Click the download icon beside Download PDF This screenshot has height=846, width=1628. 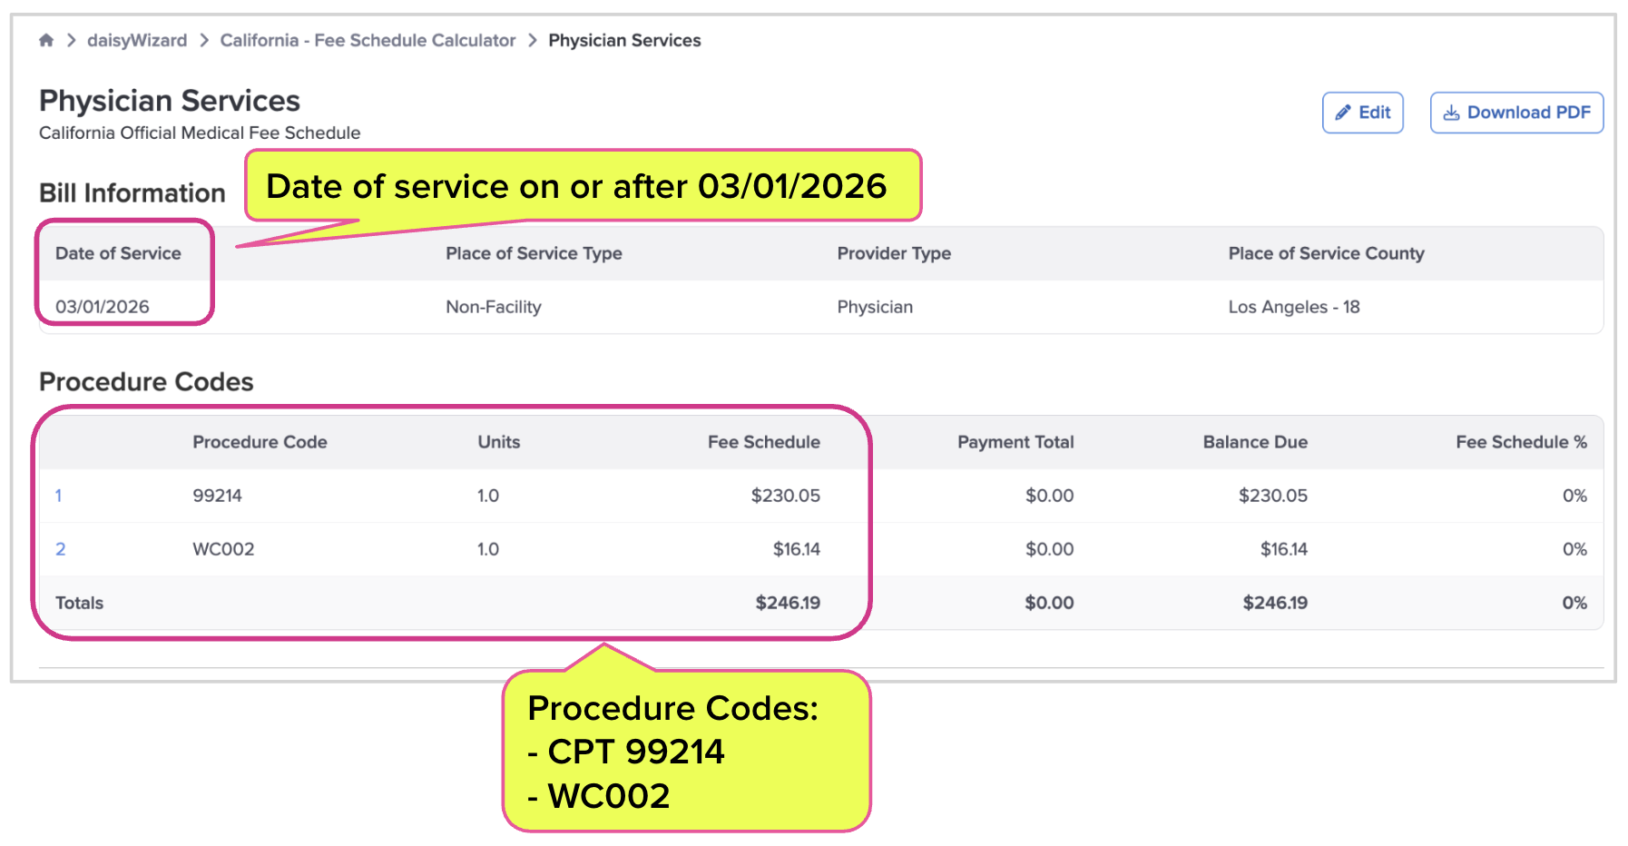[x=1452, y=113]
